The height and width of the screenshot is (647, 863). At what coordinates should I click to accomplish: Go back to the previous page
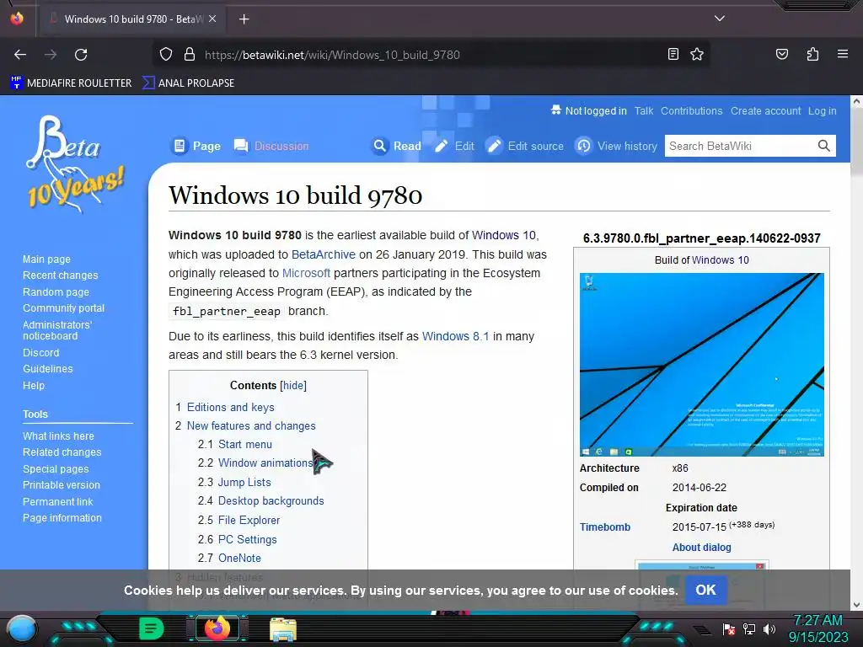20,55
